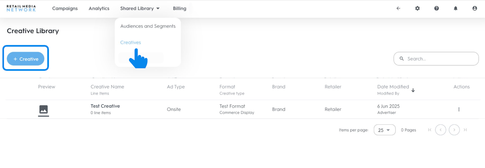Expand the Shared Library dropdown

coord(140,8)
